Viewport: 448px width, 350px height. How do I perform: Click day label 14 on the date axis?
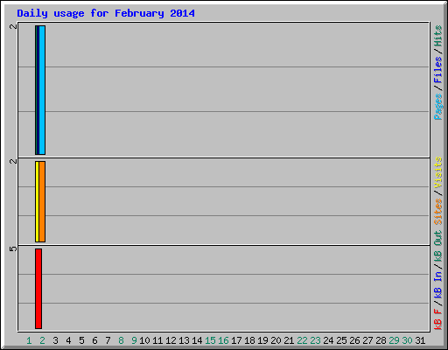pos(197,340)
